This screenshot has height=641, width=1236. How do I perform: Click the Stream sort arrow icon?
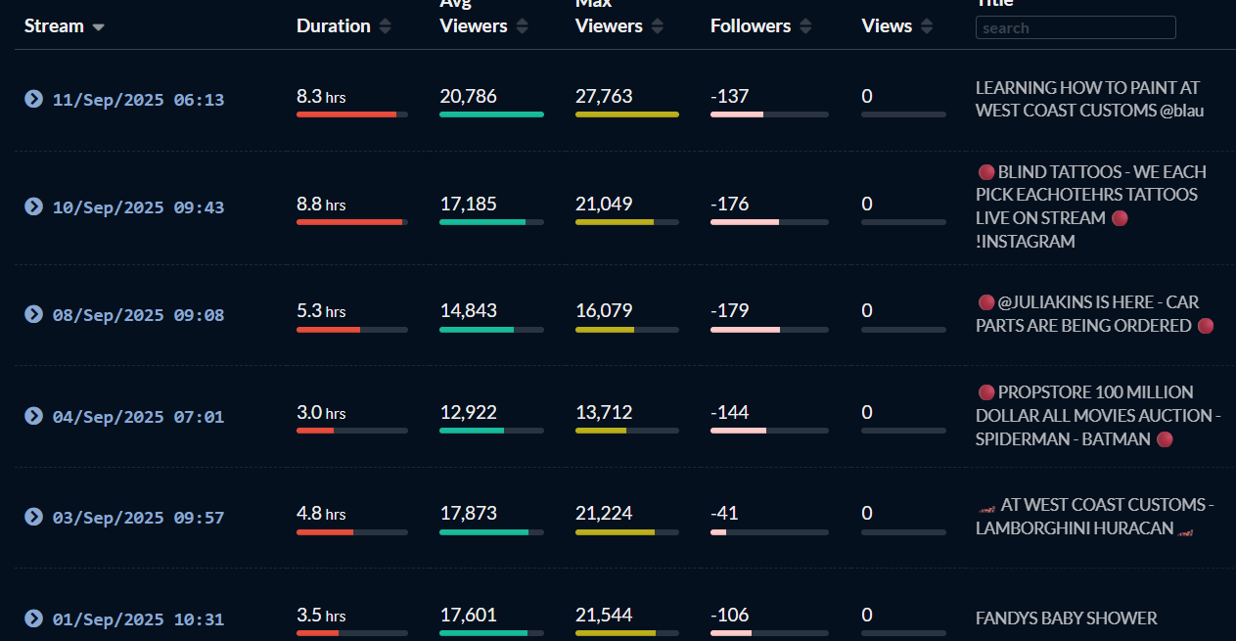[98, 27]
